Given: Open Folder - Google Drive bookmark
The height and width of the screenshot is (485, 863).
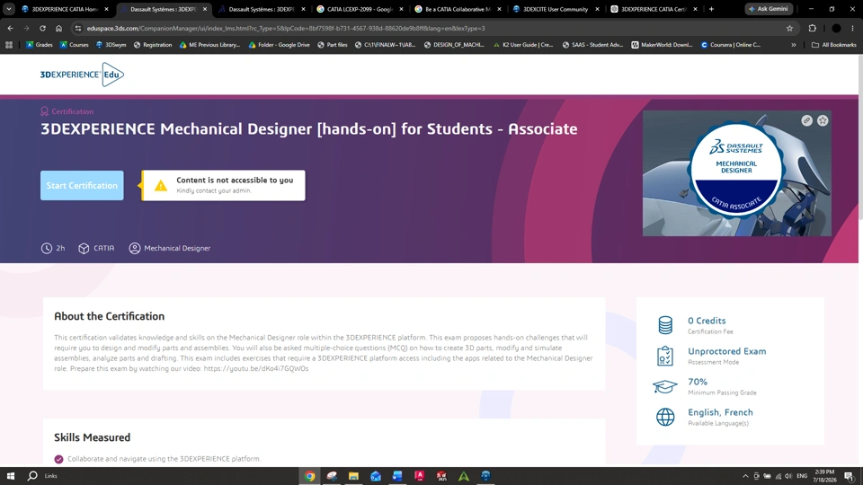Looking at the screenshot, I should [279, 45].
